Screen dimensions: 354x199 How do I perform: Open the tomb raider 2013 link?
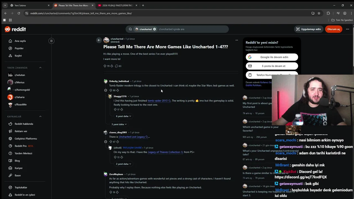tap(159, 101)
